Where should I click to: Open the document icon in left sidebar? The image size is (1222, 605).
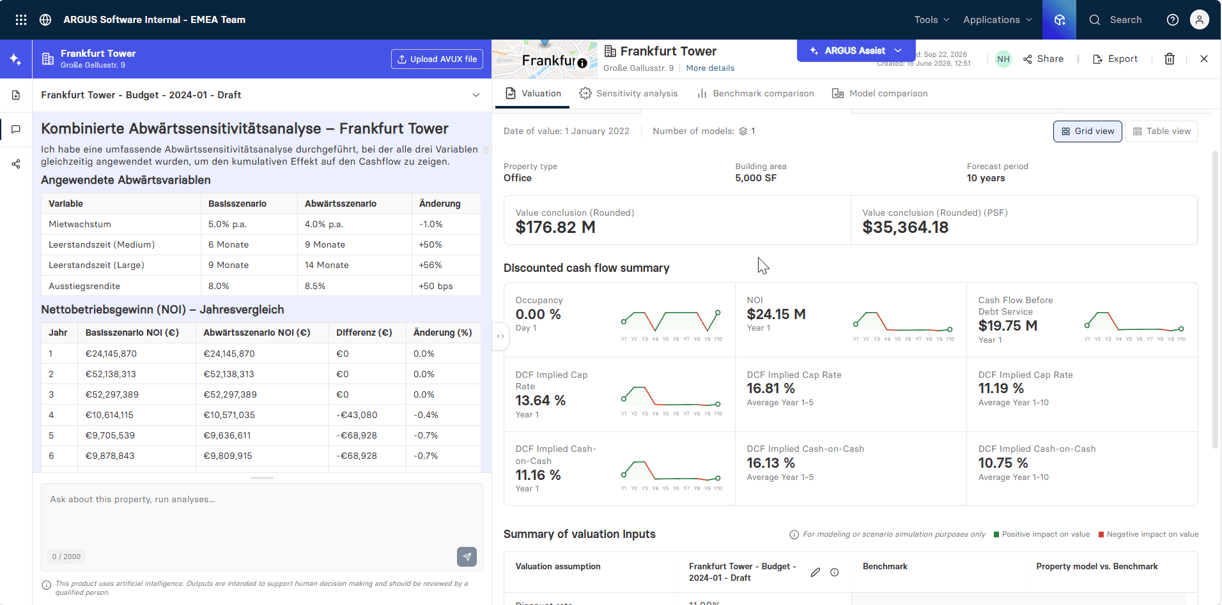(x=16, y=95)
